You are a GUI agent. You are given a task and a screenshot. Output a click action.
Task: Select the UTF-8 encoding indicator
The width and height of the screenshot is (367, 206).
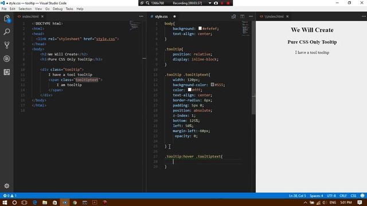coord(331,196)
